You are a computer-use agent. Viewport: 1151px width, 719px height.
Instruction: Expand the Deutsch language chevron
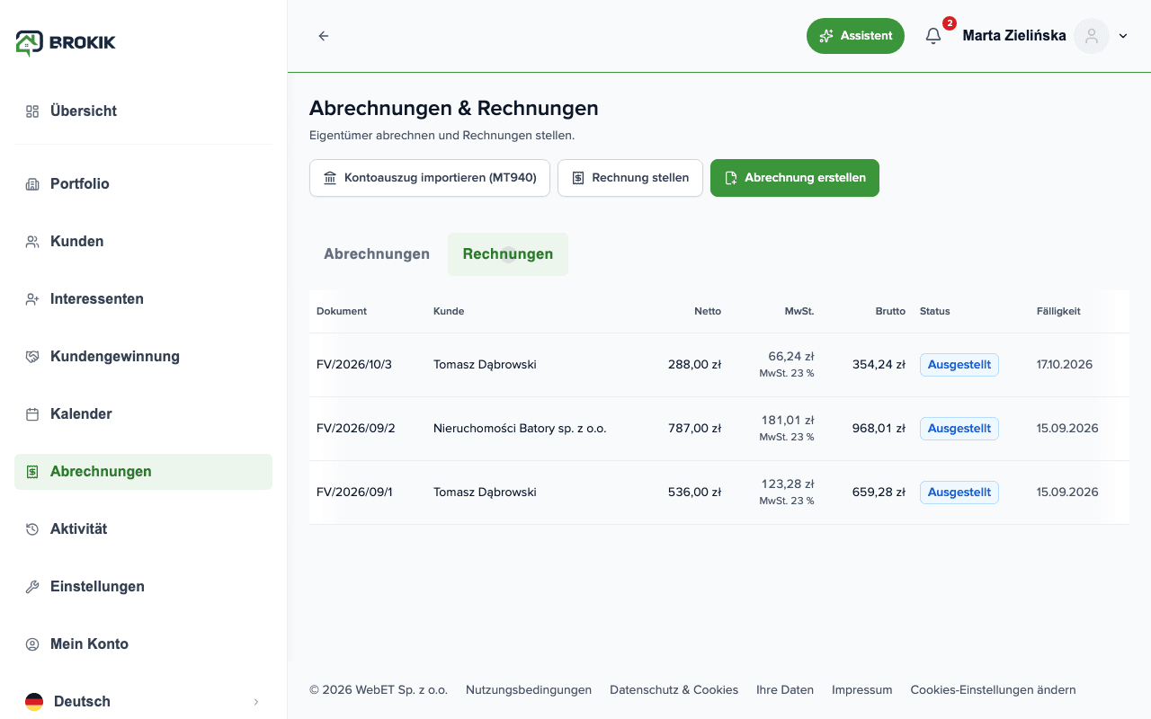coord(255,702)
